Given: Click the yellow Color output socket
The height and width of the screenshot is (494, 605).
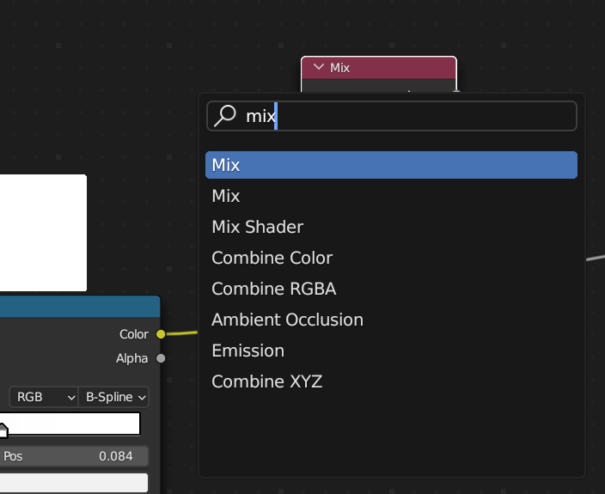Looking at the screenshot, I should coord(161,334).
